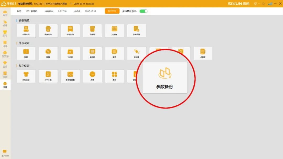Image resolution: width=283 pixels, height=159 pixels.
Task: Click the 参数备份 parameter backup tile
Action: click(x=165, y=78)
